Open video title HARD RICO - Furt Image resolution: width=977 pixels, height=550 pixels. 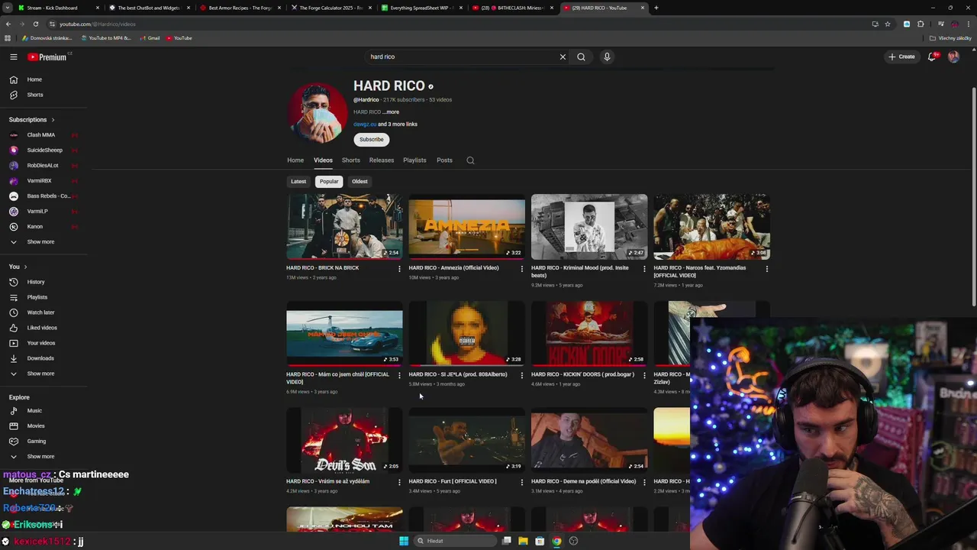pos(453,482)
